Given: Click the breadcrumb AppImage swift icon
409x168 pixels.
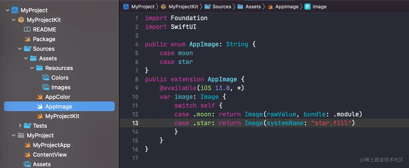Looking at the screenshot, I should click(270, 6).
